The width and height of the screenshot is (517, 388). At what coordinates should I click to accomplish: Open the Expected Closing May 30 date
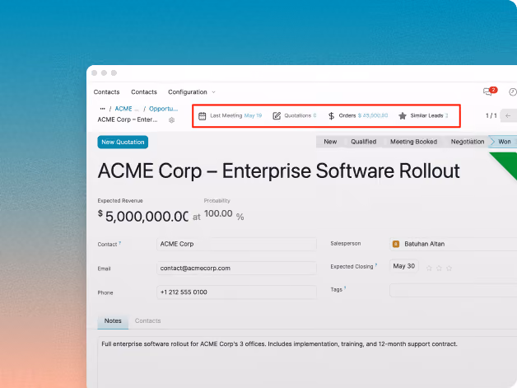404,266
